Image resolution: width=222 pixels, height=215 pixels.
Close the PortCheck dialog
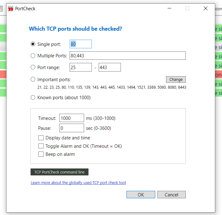[206, 8]
